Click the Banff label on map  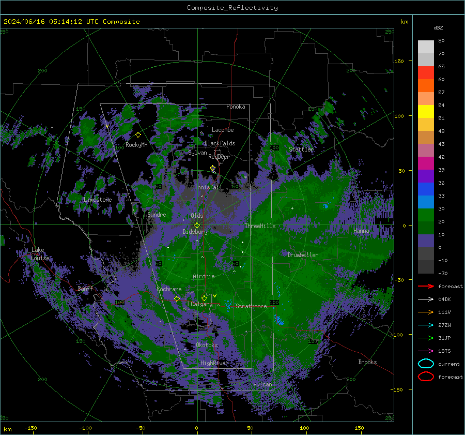click(85, 289)
